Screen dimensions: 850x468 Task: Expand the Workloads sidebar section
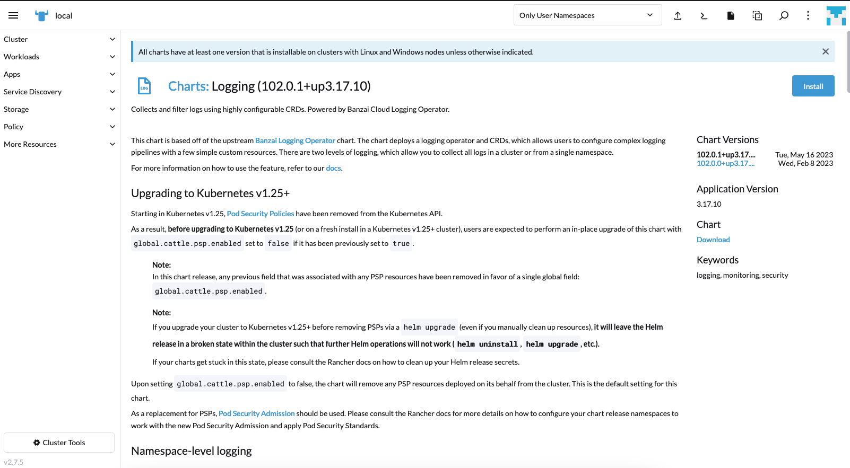[59, 57]
